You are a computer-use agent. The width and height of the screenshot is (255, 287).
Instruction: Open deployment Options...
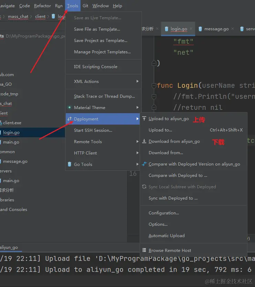(x=194, y=224)
